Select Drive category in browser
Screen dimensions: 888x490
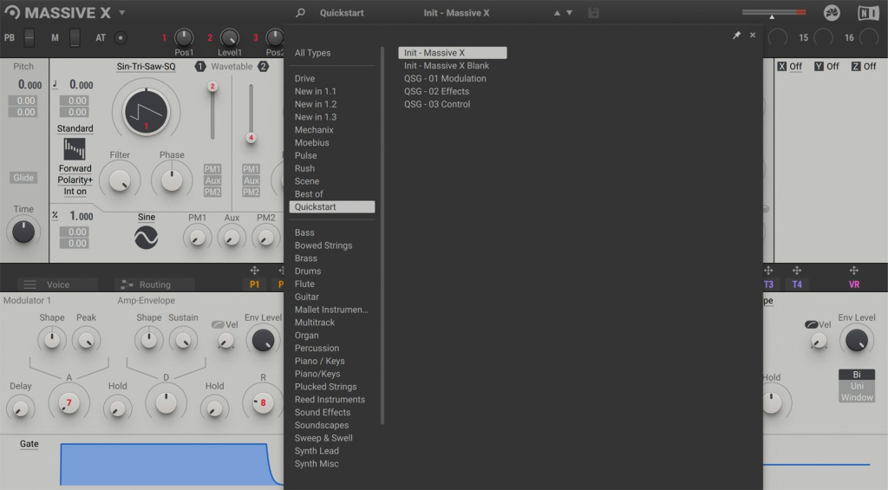pyautogui.click(x=304, y=78)
